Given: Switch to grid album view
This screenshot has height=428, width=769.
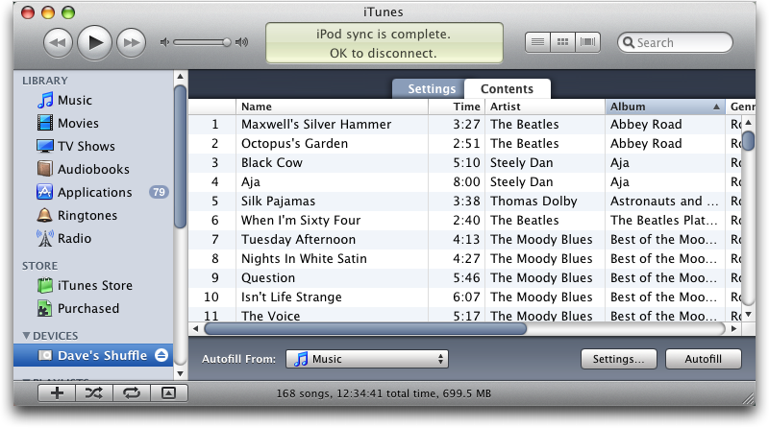Looking at the screenshot, I should pyautogui.click(x=563, y=42).
